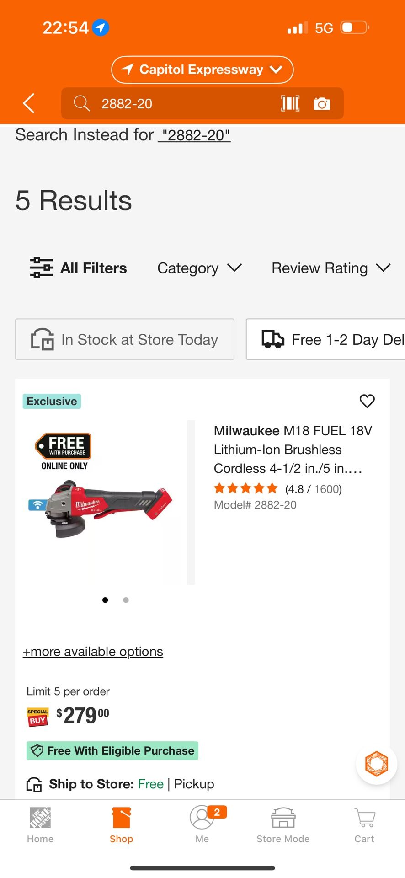This screenshot has width=405, height=878.
Task: Open +more available options link
Action: [x=93, y=651]
